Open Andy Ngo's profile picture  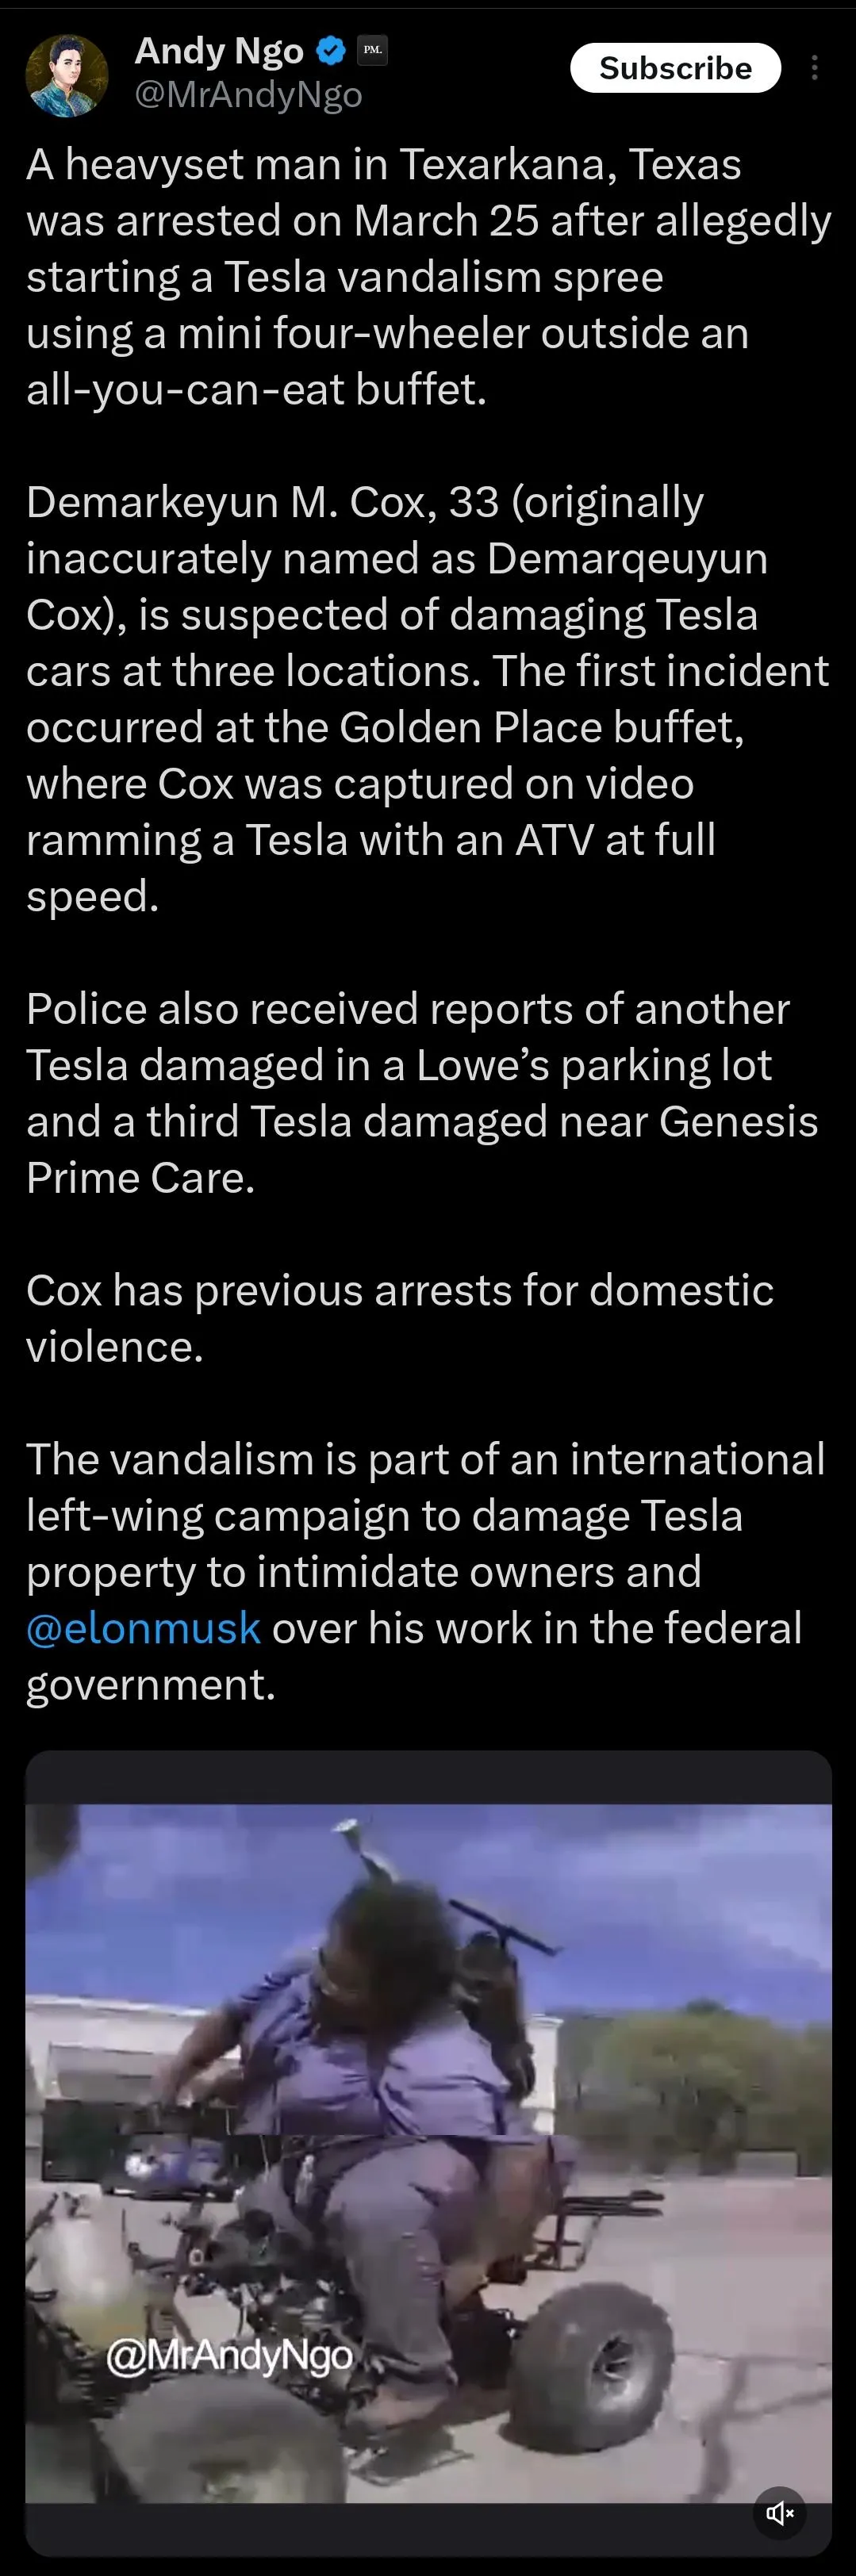point(66,76)
